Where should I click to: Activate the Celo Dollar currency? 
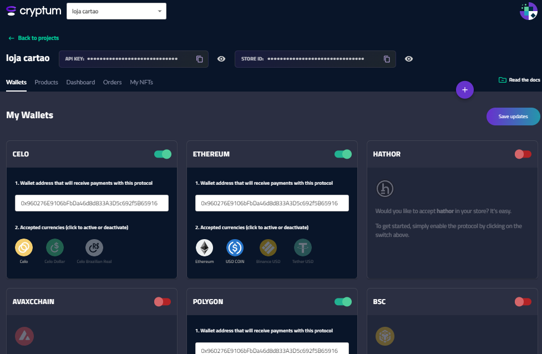[x=55, y=247]
